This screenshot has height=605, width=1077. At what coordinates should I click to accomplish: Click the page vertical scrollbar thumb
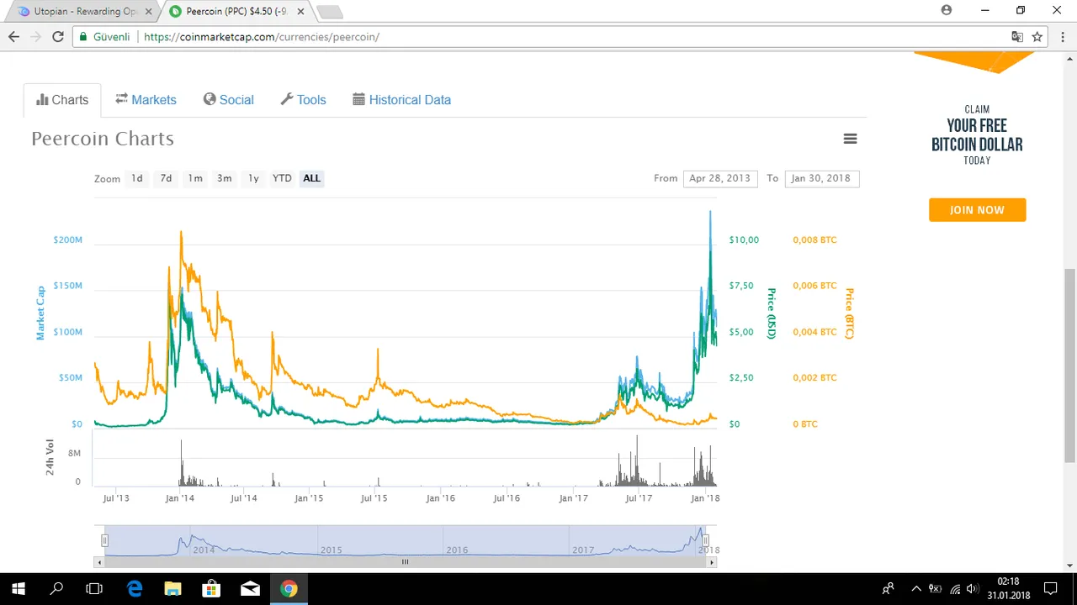click(1069, 366)
